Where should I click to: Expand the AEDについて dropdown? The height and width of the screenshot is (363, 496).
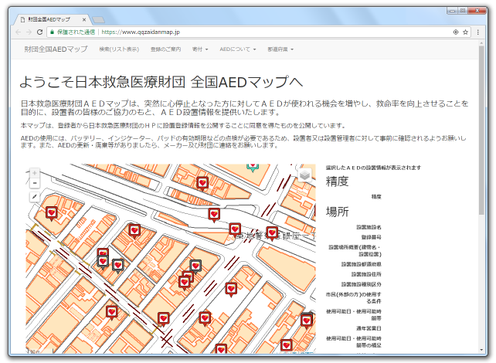237,49
